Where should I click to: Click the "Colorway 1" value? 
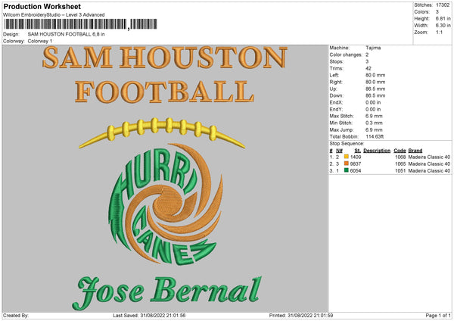[40, 41]
